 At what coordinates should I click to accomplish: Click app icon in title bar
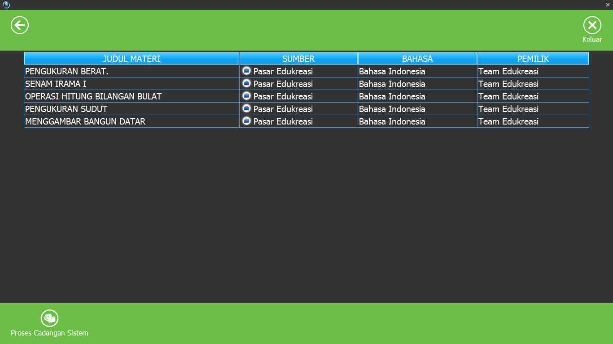(6, 5)
